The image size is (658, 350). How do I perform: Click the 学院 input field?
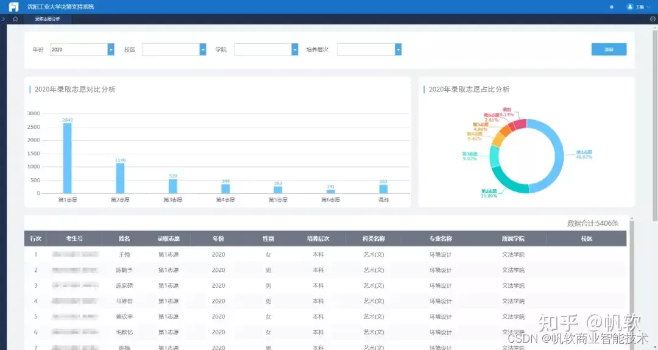(263, 49)
